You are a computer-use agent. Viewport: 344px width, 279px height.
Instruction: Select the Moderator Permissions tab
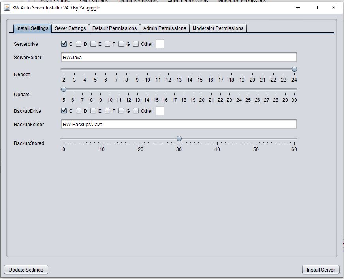click(x=218, y=28)
